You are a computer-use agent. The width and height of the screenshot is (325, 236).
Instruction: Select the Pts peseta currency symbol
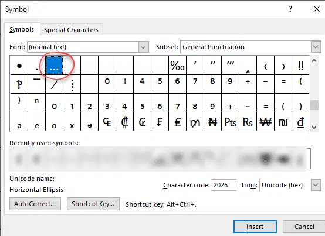[231, 122]
